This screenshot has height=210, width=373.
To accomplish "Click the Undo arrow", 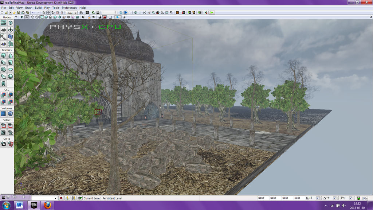I will click(34, 13).
